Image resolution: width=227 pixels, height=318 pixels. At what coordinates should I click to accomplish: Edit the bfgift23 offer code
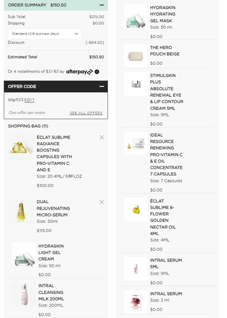(30, 100)
